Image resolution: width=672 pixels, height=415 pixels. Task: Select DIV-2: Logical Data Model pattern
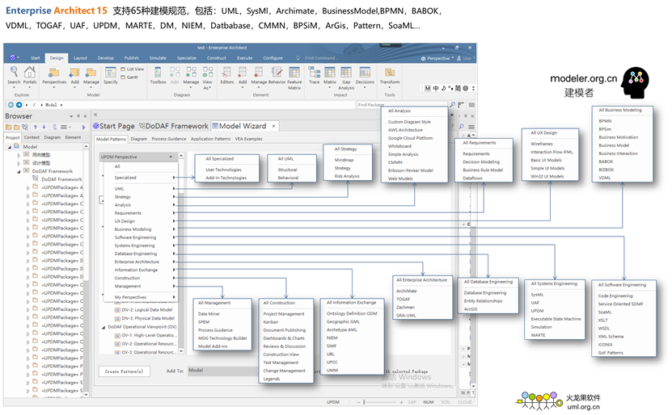pos(144,310)
